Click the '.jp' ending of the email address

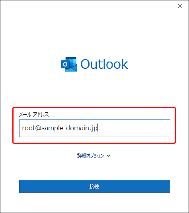[93, 128]
